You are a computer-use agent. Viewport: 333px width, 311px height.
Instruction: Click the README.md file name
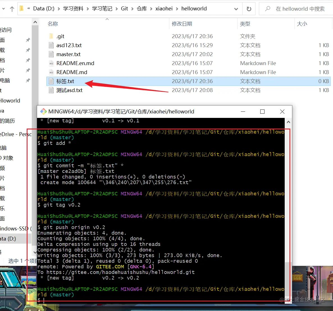coord(72,72)
